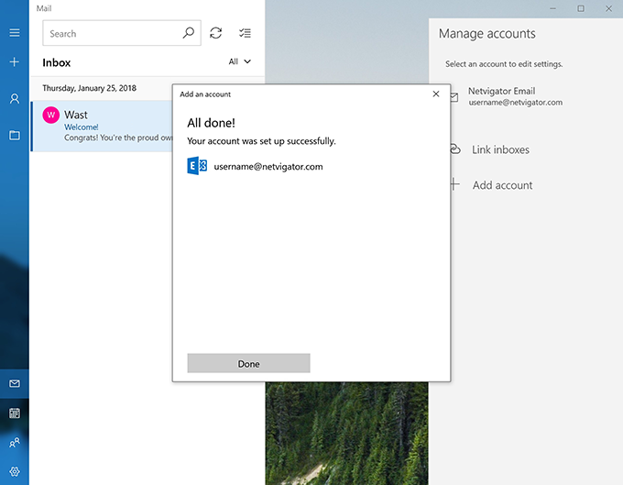Select the Netvigator Email account
The height and width of the screenshot is (485, 623).
515,96
